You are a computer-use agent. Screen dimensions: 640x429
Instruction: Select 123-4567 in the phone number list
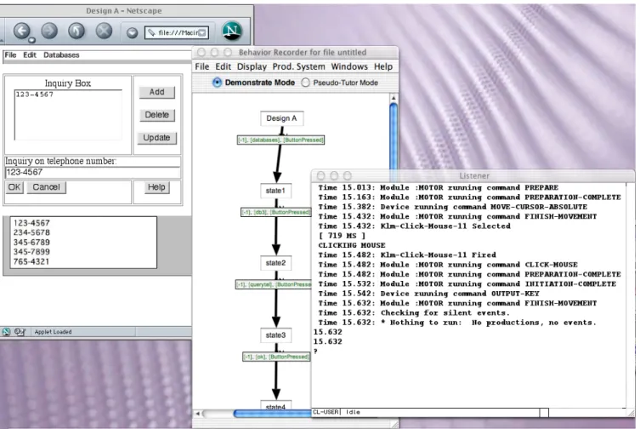pyautogui.click(x=31, y=223)
